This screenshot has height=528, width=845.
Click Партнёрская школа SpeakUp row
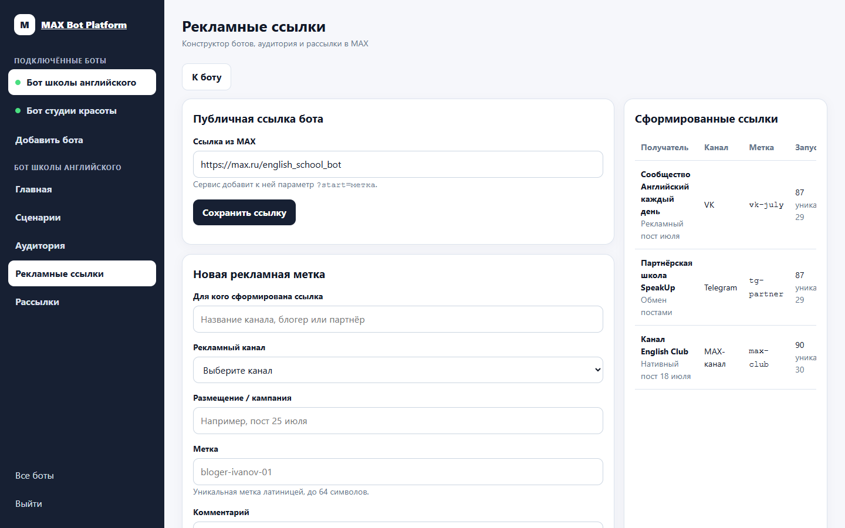(x=725, y=287)
